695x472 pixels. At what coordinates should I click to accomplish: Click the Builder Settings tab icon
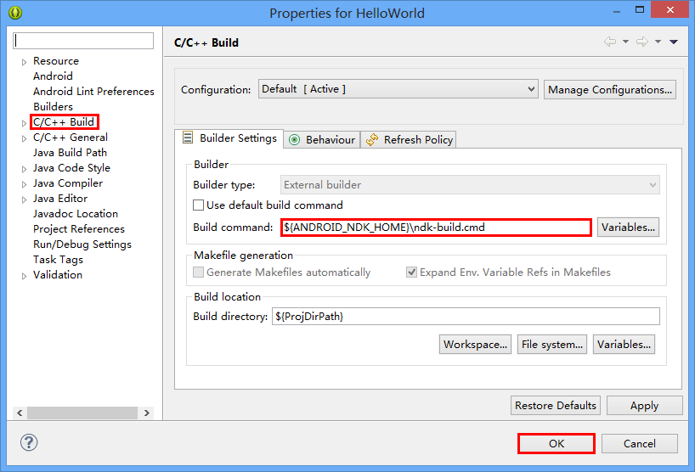[x=188, y=138]
